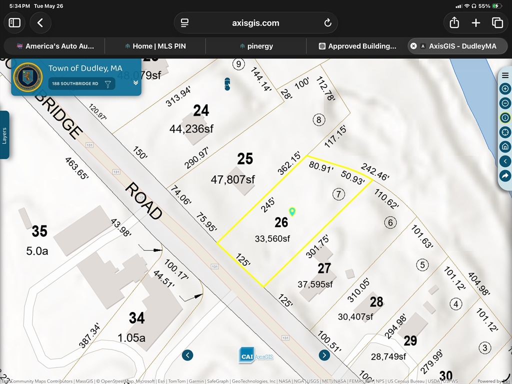Expand the Town of Dudley panel chevrons
The width and height of the screenshot is (512, 384).
[136, 82]
